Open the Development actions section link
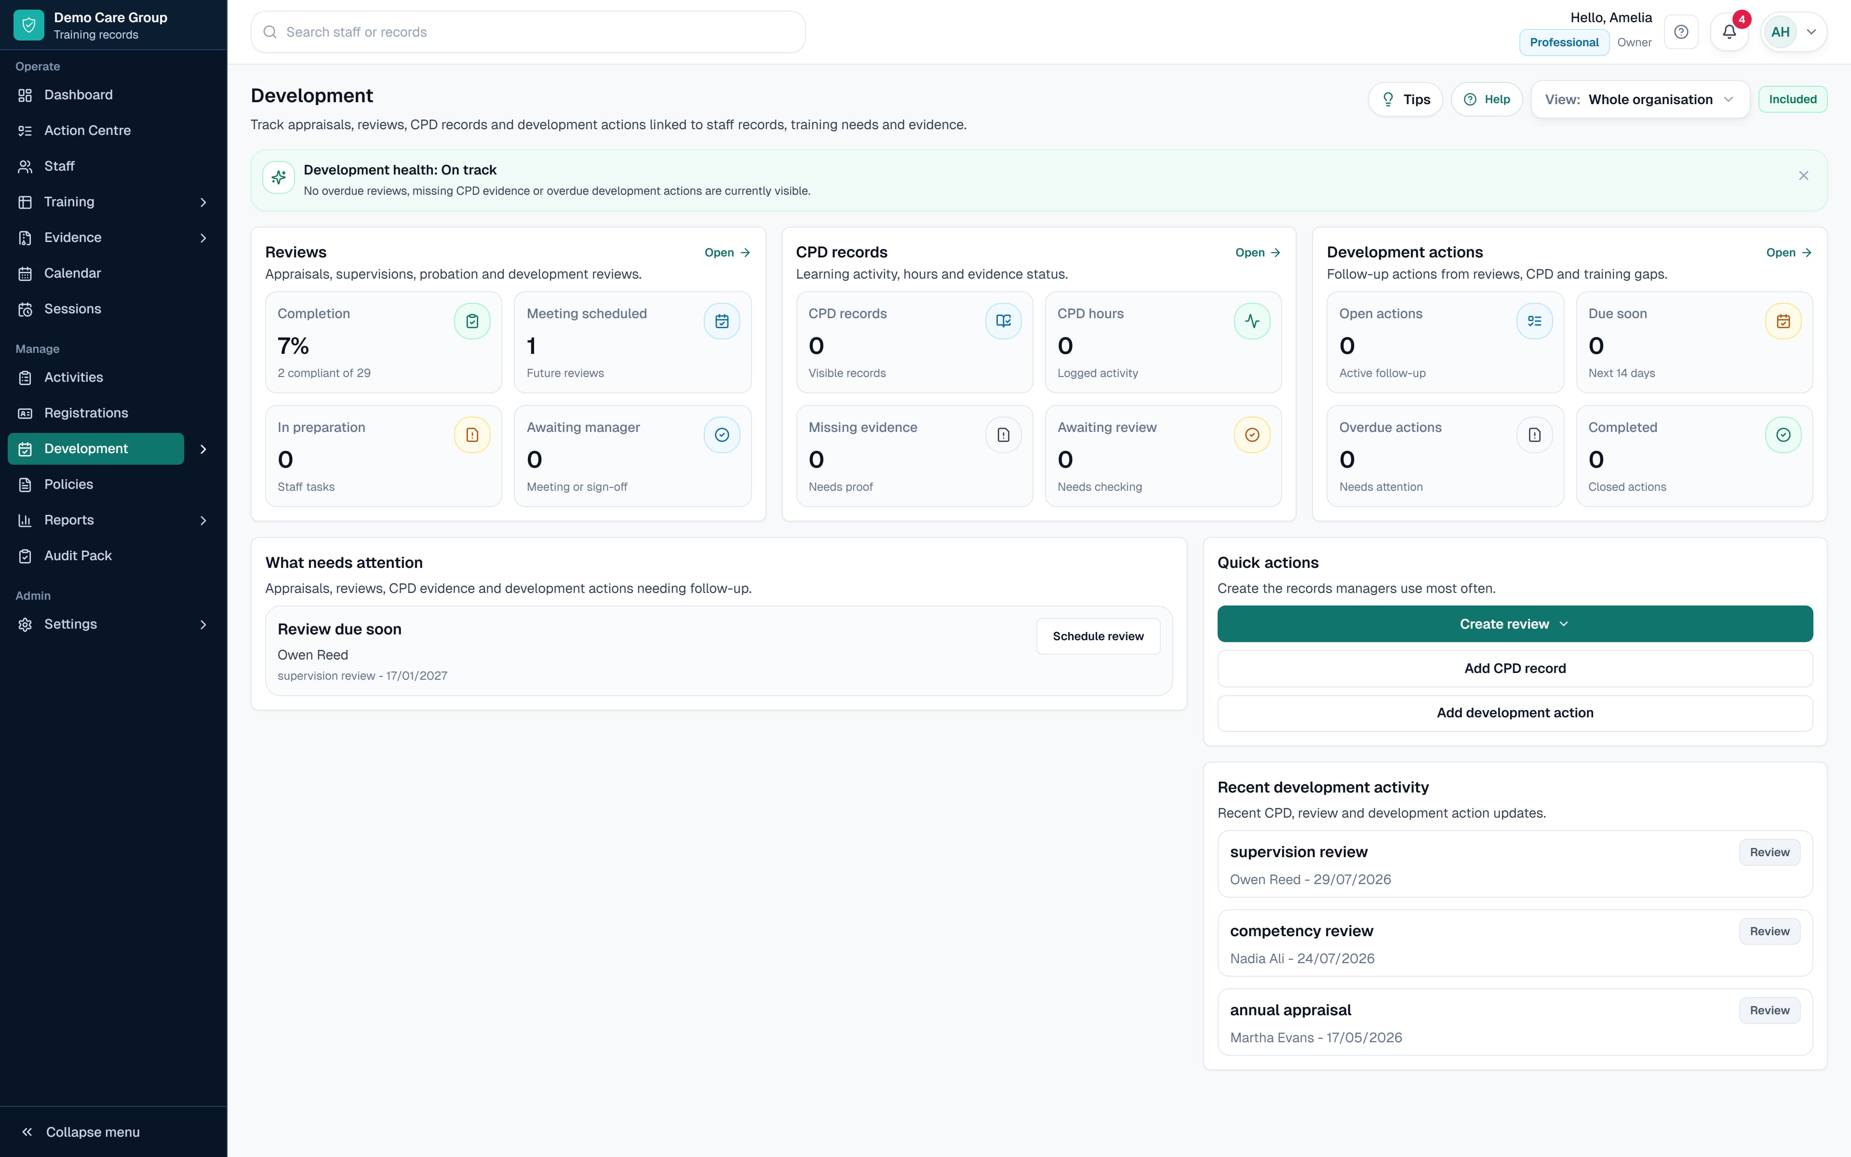 tap(1788, 253)
